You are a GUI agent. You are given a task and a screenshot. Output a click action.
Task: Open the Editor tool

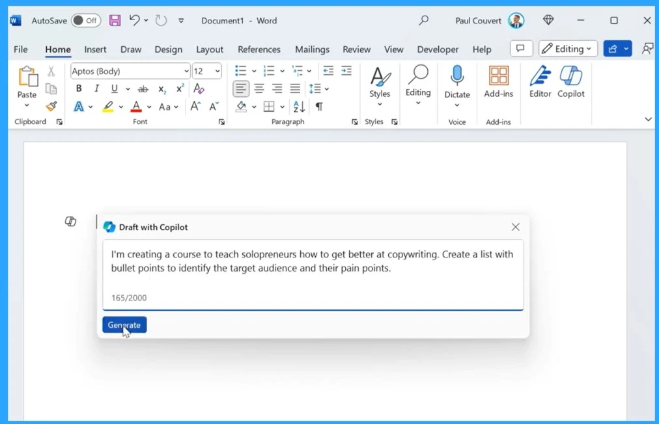coord(540,83)
